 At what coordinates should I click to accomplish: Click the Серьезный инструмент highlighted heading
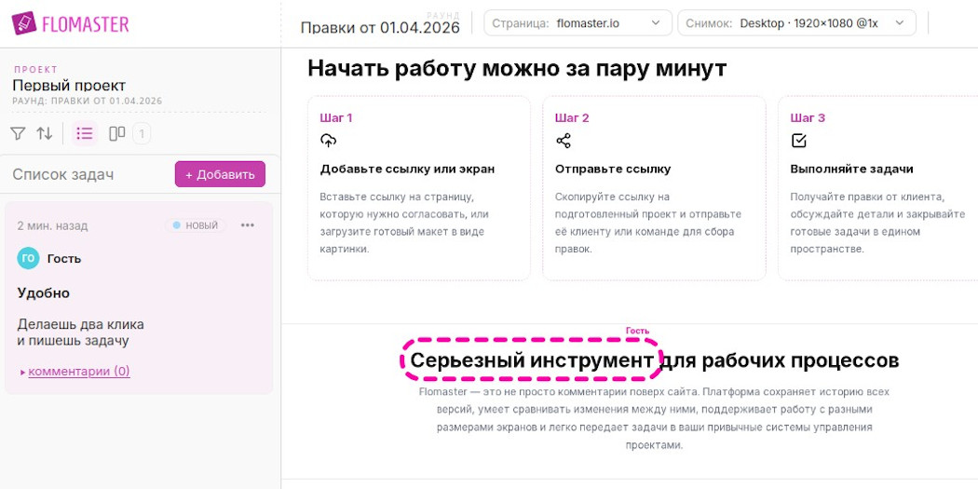pyautogui.click(x=532, y=360)
